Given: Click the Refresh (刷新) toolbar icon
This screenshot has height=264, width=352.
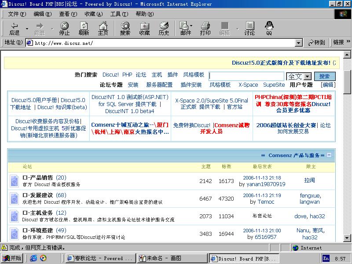Looking at the screenshot, I should 84,29.
